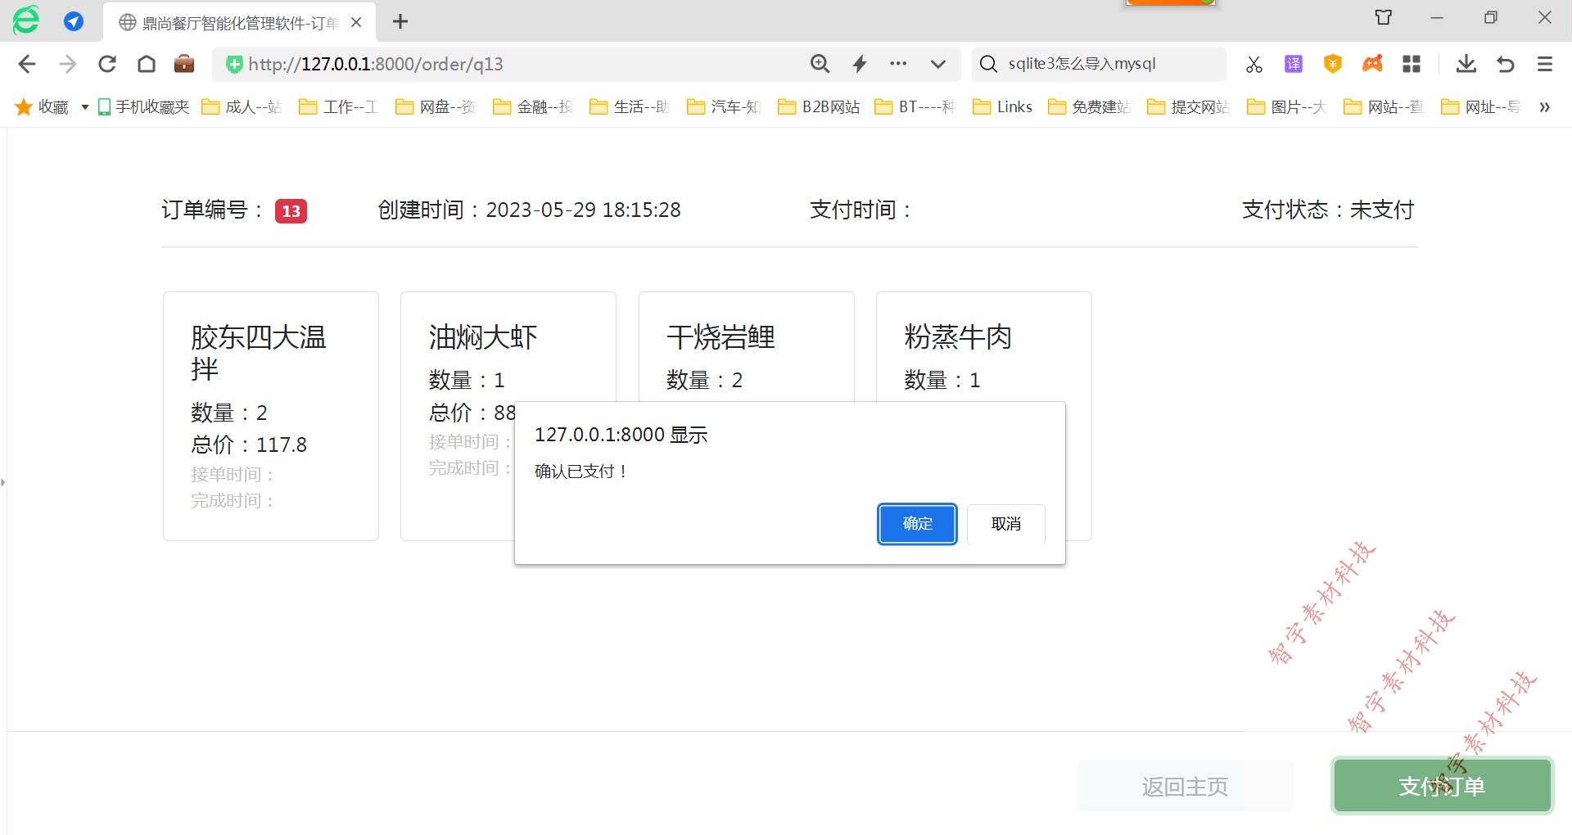Screen dimensions: 1572x835
Task: Click the 支付状态：未支付 text
Action: [1328, 210]
